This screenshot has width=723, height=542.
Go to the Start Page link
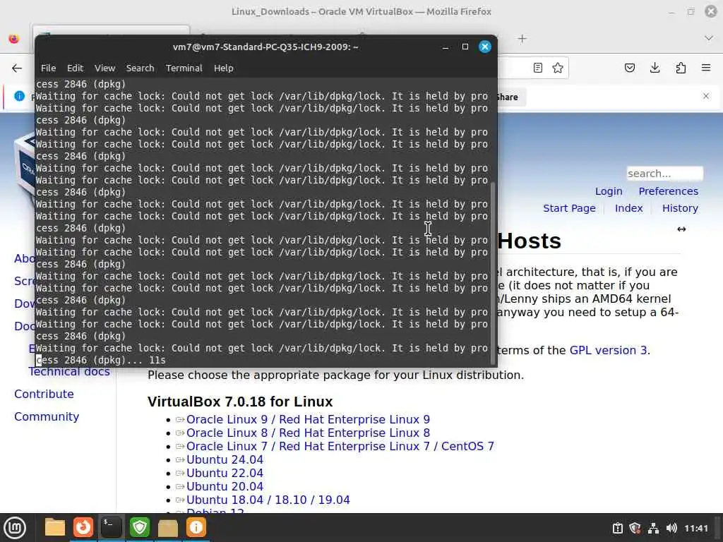tap(569, 208)
